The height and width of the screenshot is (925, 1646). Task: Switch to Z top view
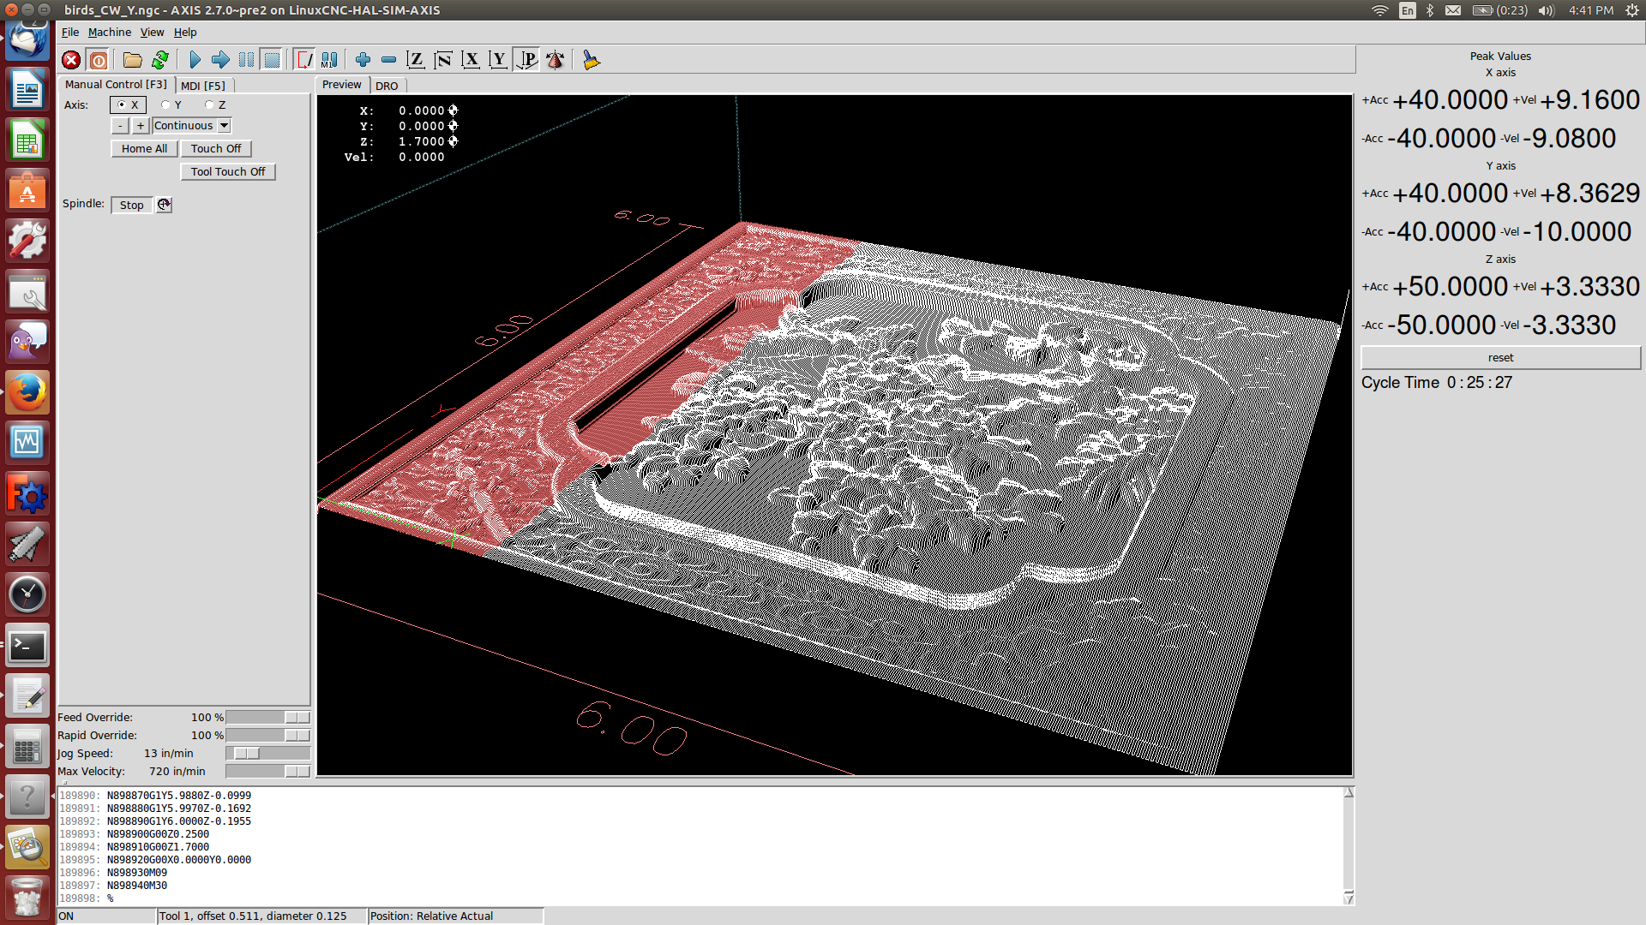(x=416, y=60)
